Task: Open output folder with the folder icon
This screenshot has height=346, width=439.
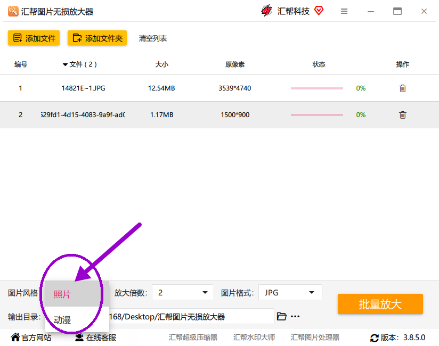Action: coord(281,316)
